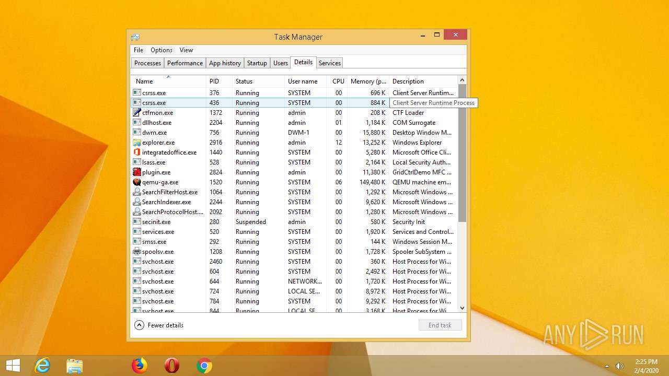
Task: Click the secinit.exe process icon
Action: point(137,221)
